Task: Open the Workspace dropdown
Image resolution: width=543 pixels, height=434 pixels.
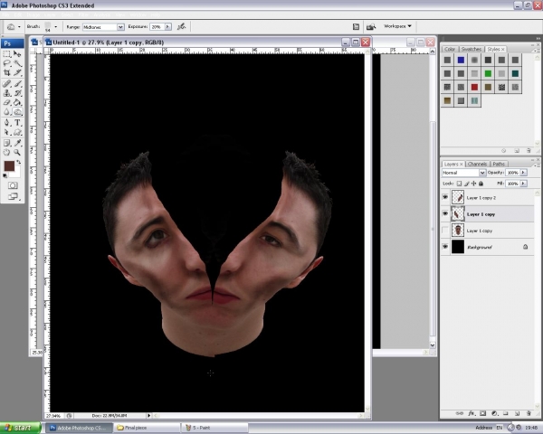Action: coord(397,26)
